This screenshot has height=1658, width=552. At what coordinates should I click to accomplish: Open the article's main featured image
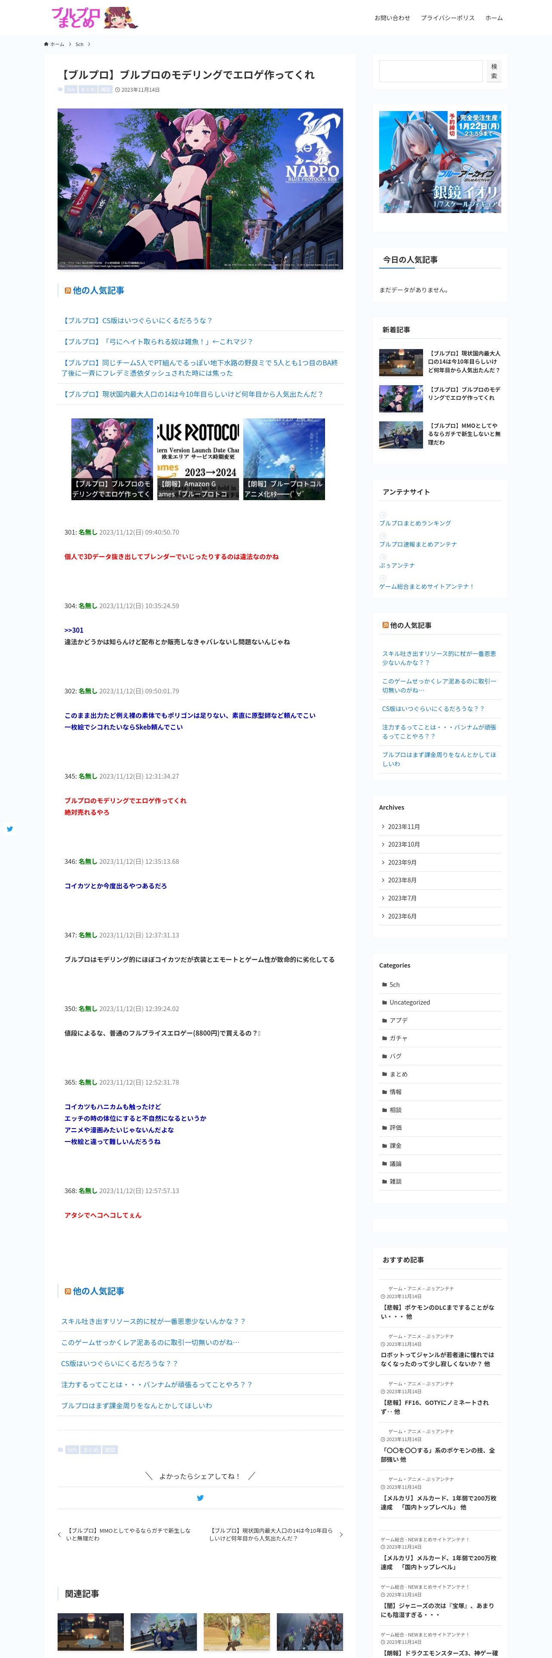[x=200, y=189]
